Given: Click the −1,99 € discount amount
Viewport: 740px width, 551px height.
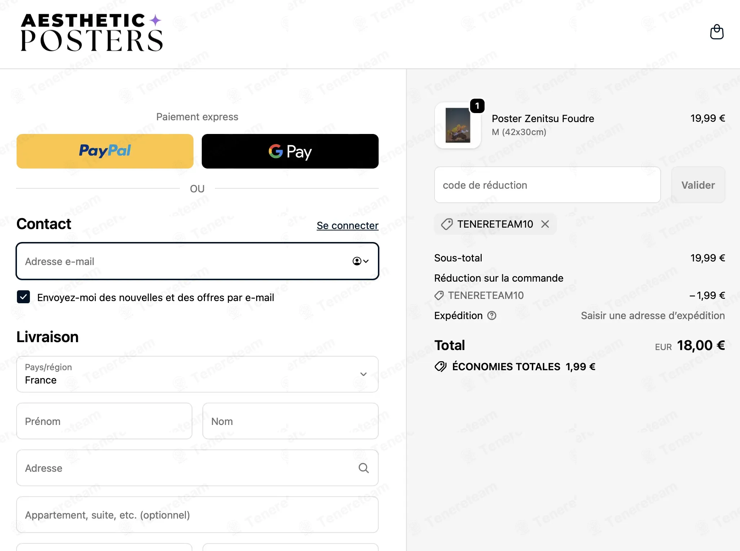Looking at the screenshot, I should 707,296.
